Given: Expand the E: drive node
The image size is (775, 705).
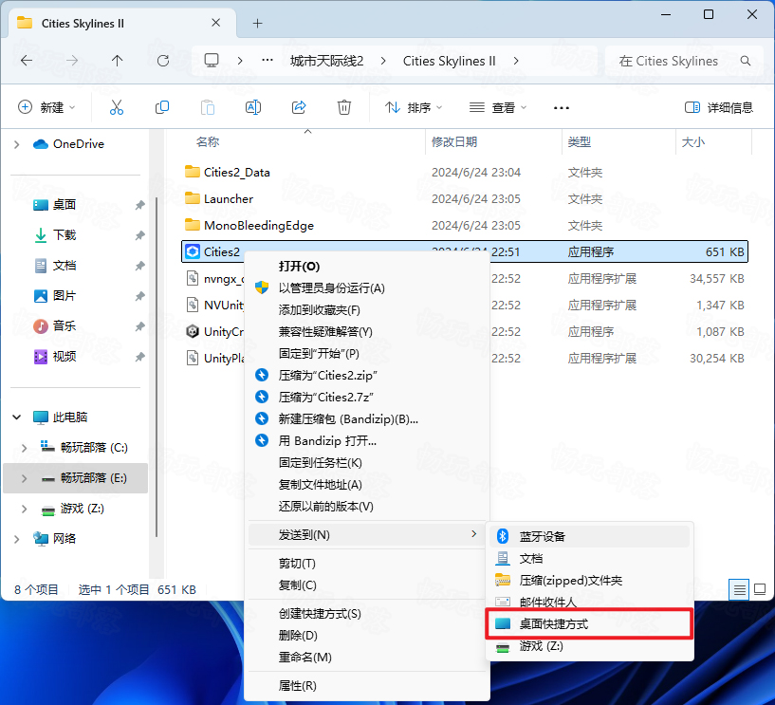Looking at the screenshot, I should 25,478.
